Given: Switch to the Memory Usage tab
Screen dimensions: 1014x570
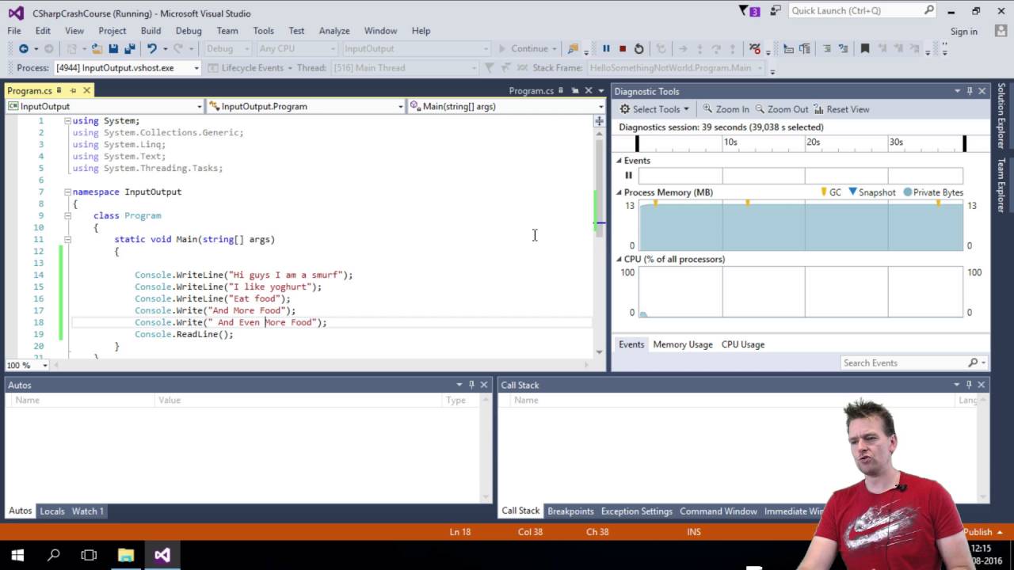Looking at the screenshot, I should tap(683, 344).
